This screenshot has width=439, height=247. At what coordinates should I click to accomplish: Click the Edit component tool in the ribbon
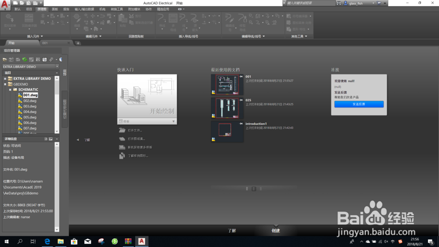coord(77,21)
